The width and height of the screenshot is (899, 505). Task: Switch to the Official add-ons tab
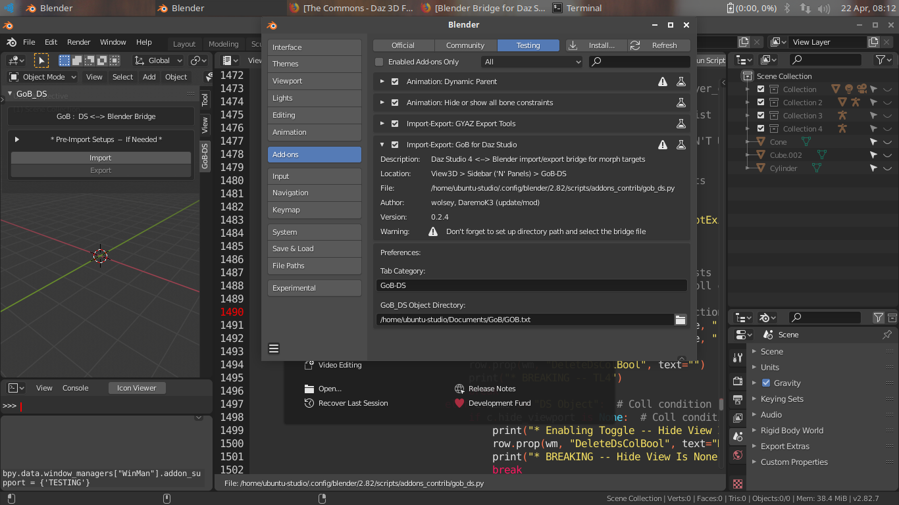pyautogui.click(x=403, y=45)
